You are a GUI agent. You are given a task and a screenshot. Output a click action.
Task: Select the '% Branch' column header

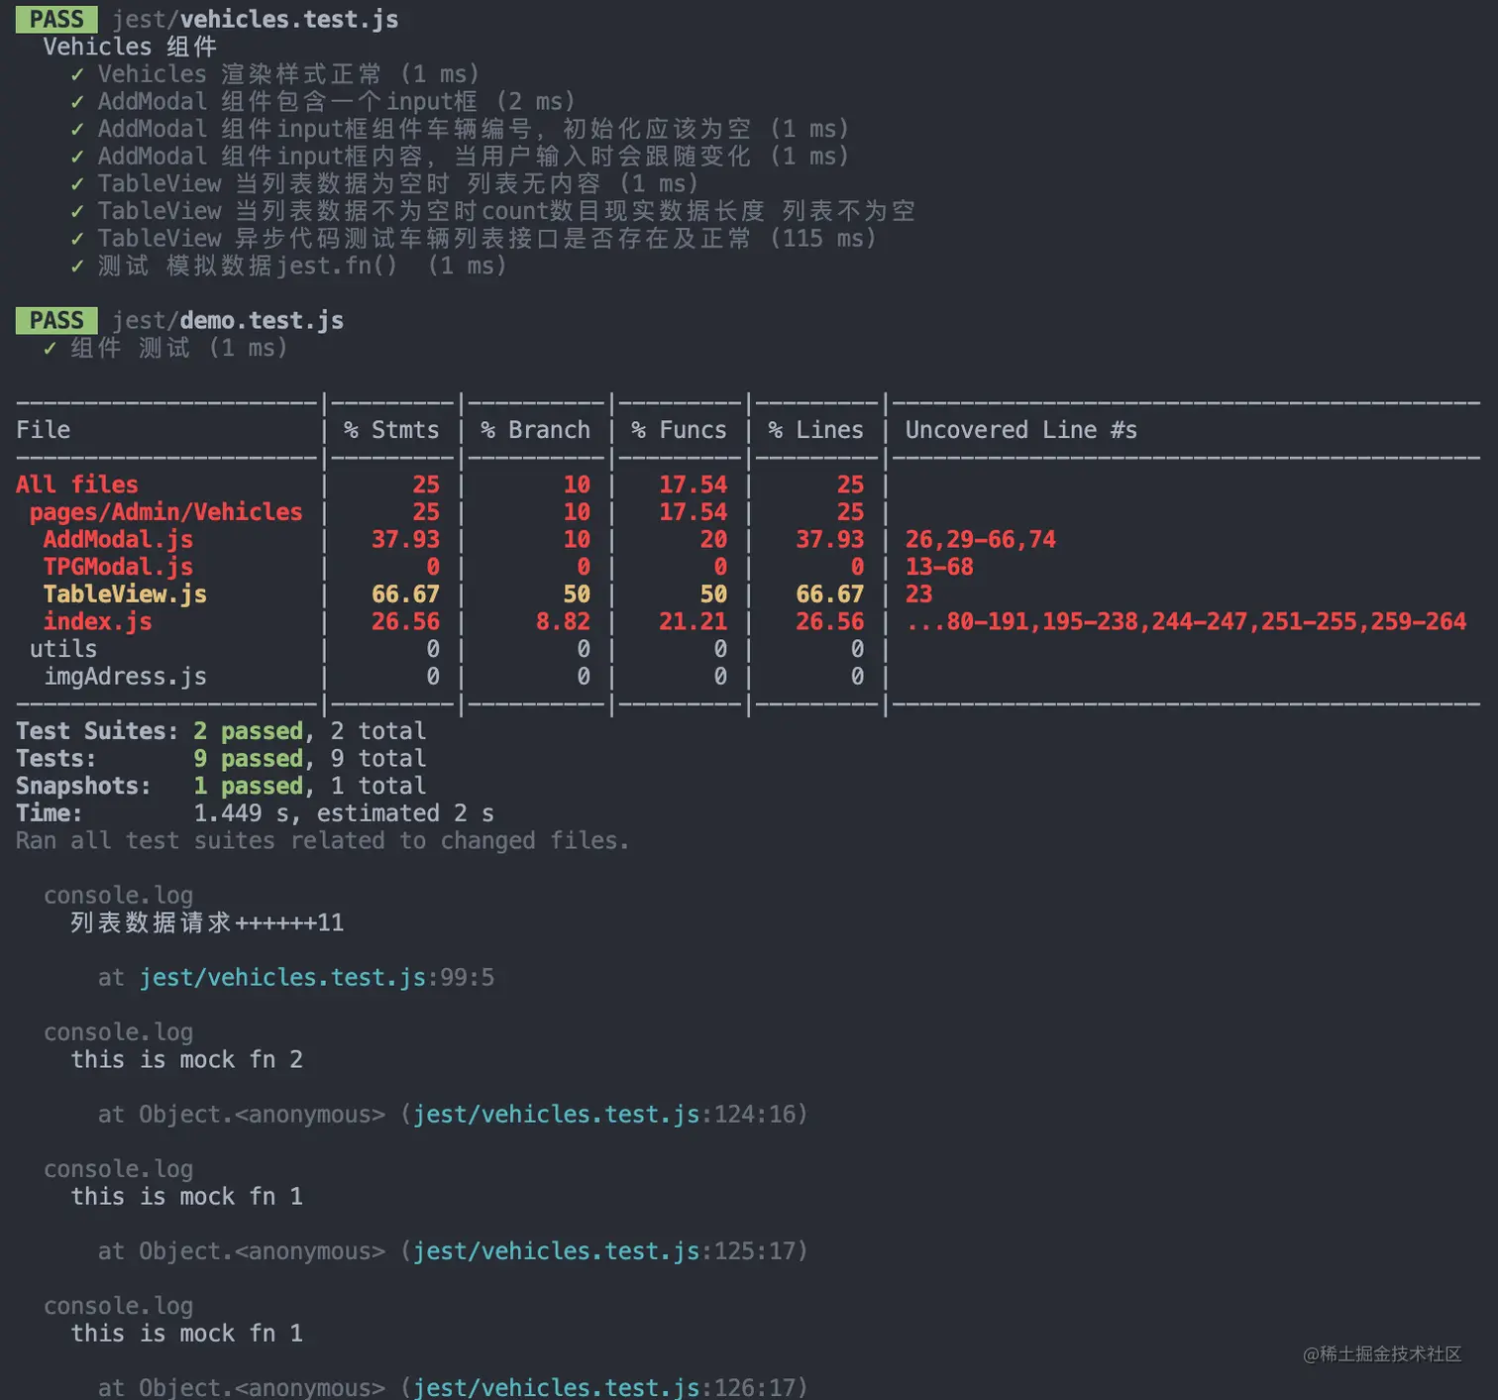pos(535,430)
